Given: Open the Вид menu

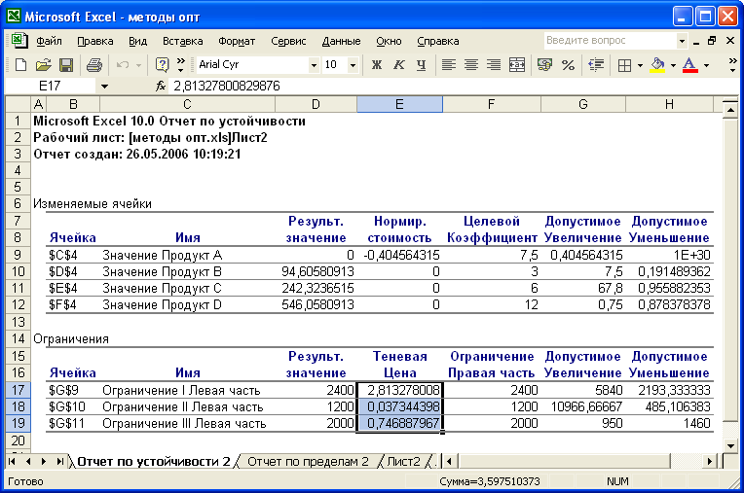Looking at the screenshot, I should pyautogui.click(x=137, y=41).
